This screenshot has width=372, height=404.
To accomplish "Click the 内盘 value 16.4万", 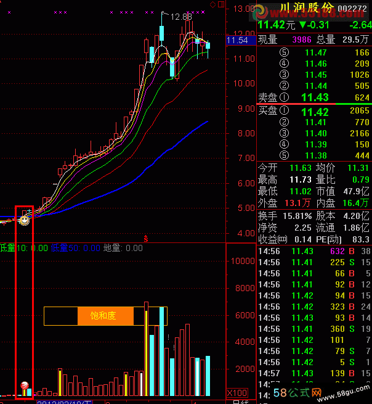I will [x=356, y=204].
